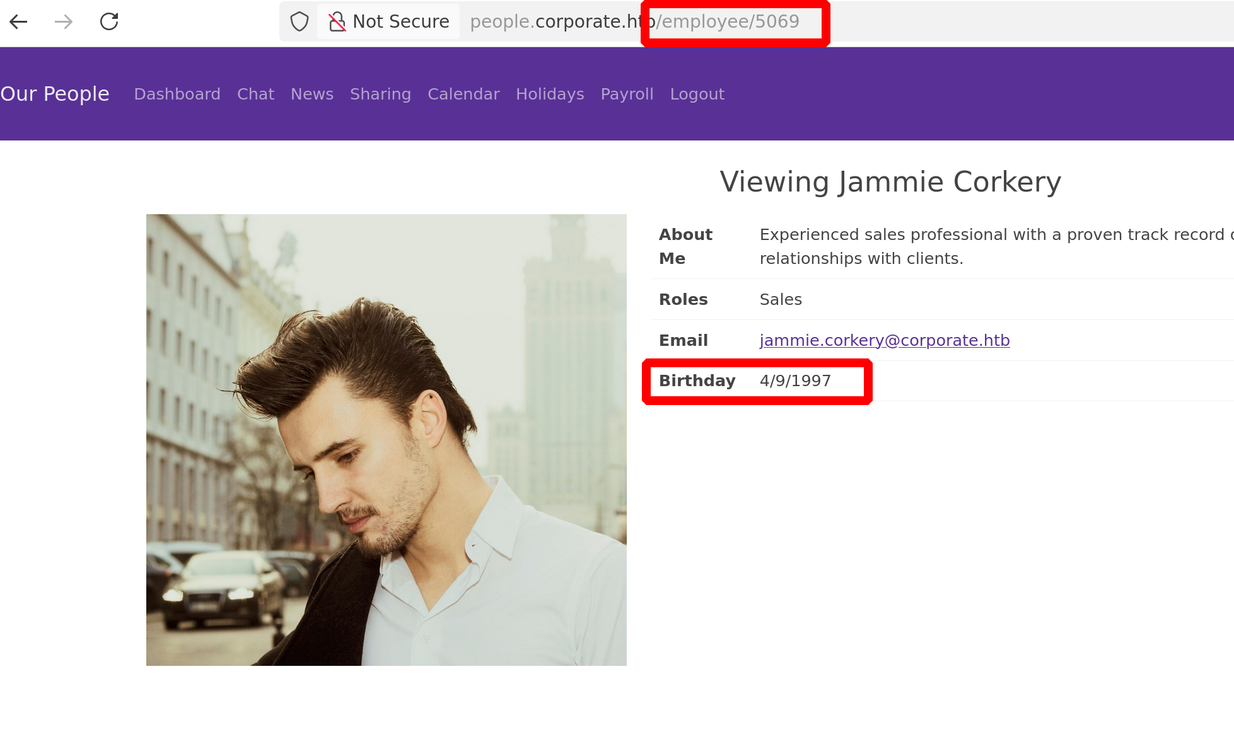Navigate to the Sharing page

[380, 94]
